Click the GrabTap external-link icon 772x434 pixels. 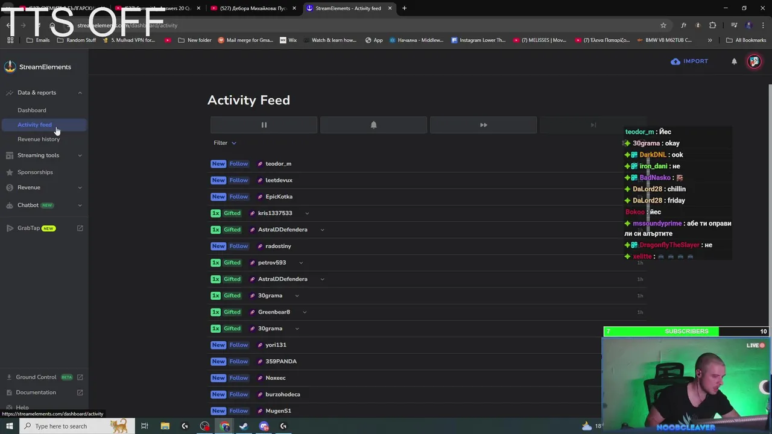point(80,228)
